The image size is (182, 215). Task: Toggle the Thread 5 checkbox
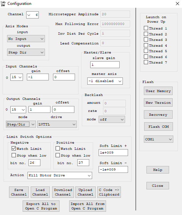pyautogui.click(x=146, y=51)
